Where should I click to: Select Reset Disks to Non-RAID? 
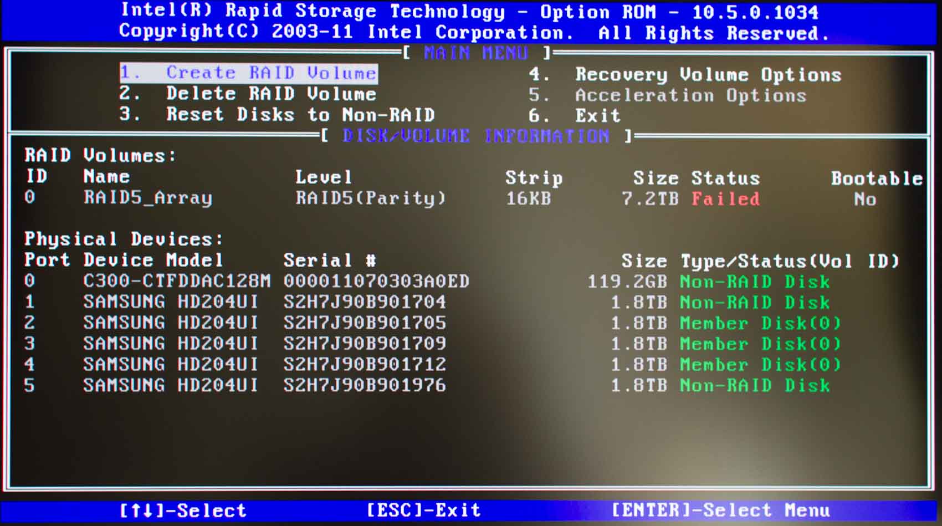point(277,115)
